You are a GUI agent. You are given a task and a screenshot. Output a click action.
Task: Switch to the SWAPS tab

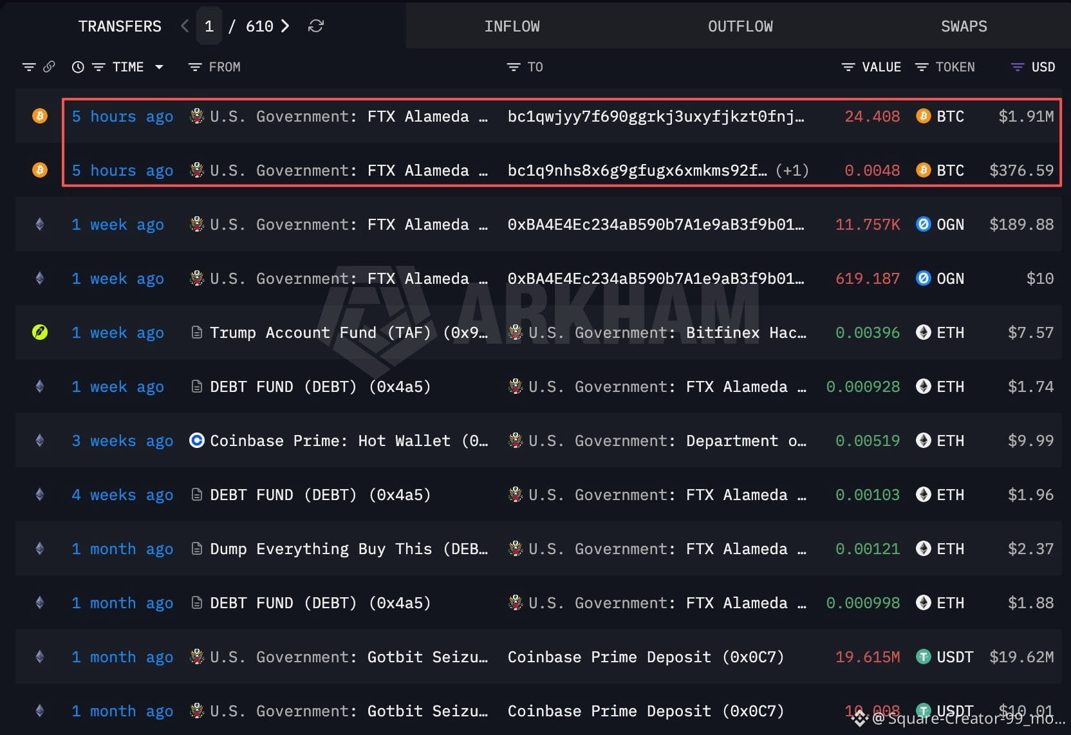click(964, 26)
